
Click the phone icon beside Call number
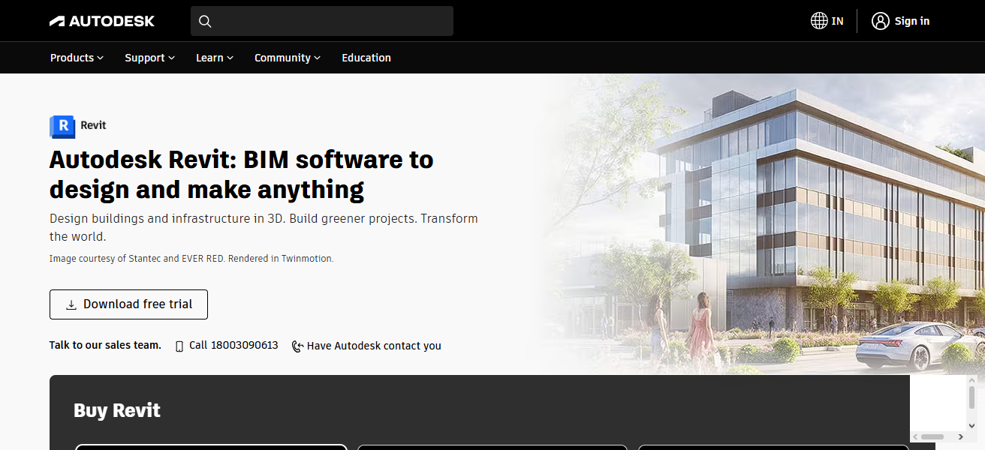coord(179,346)
